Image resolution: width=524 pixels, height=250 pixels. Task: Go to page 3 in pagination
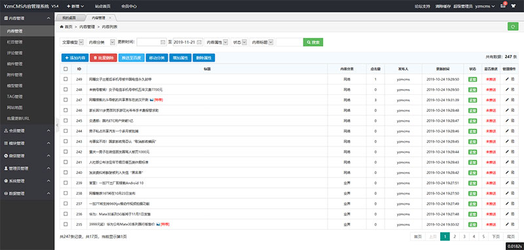coord(464,236)
